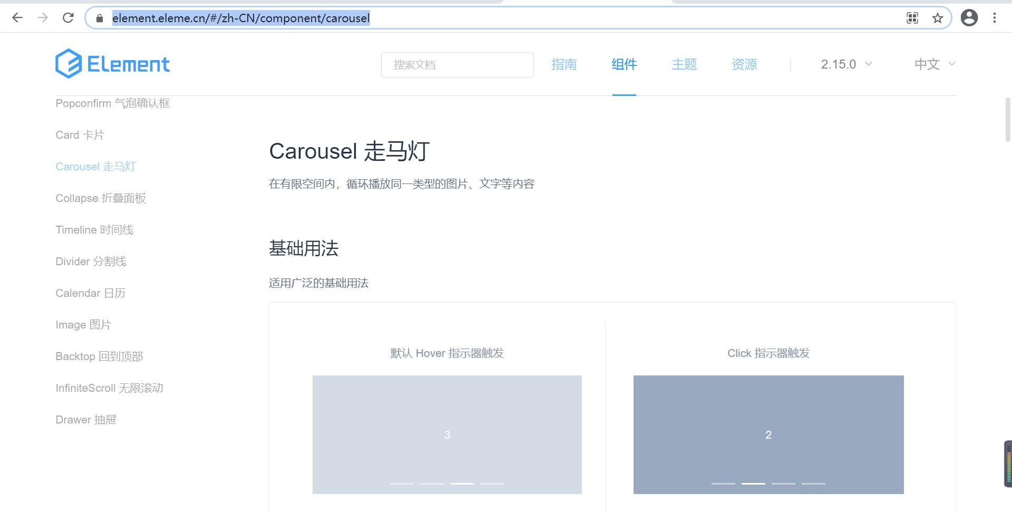Reload the page with the refresh icon
This screenshot has height=512, width=1012.
click(68, 17)
